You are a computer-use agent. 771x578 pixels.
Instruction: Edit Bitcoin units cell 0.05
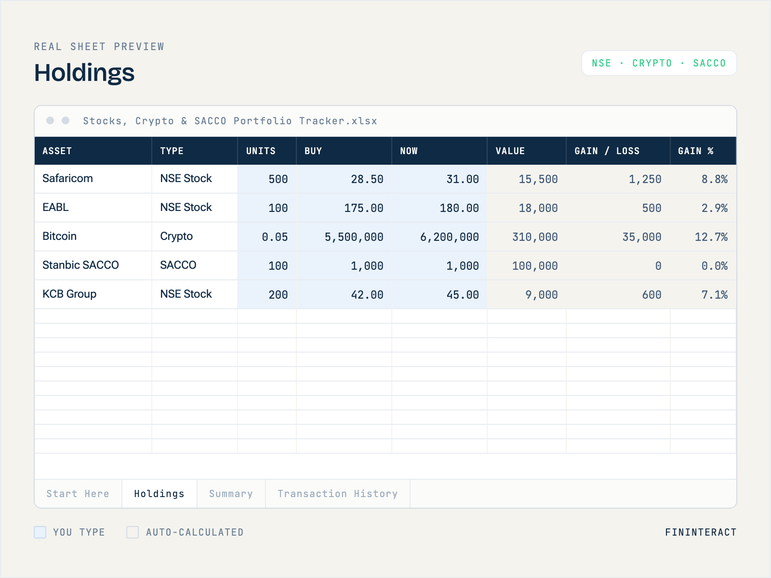click(267, 236)
